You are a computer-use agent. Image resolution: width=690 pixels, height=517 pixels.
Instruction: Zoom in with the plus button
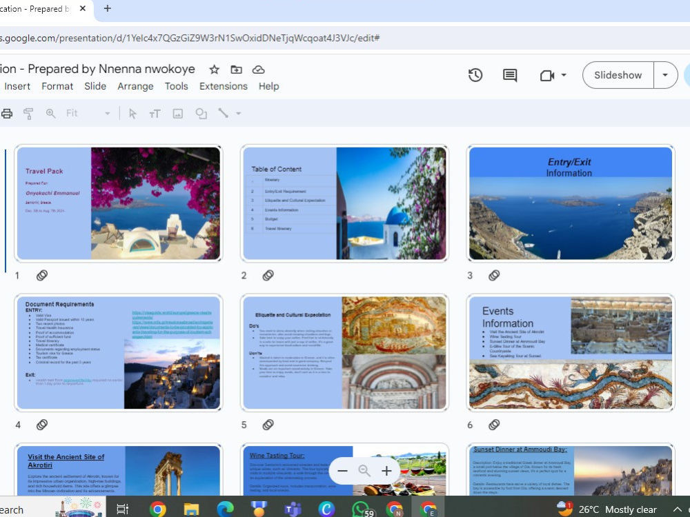386,471
